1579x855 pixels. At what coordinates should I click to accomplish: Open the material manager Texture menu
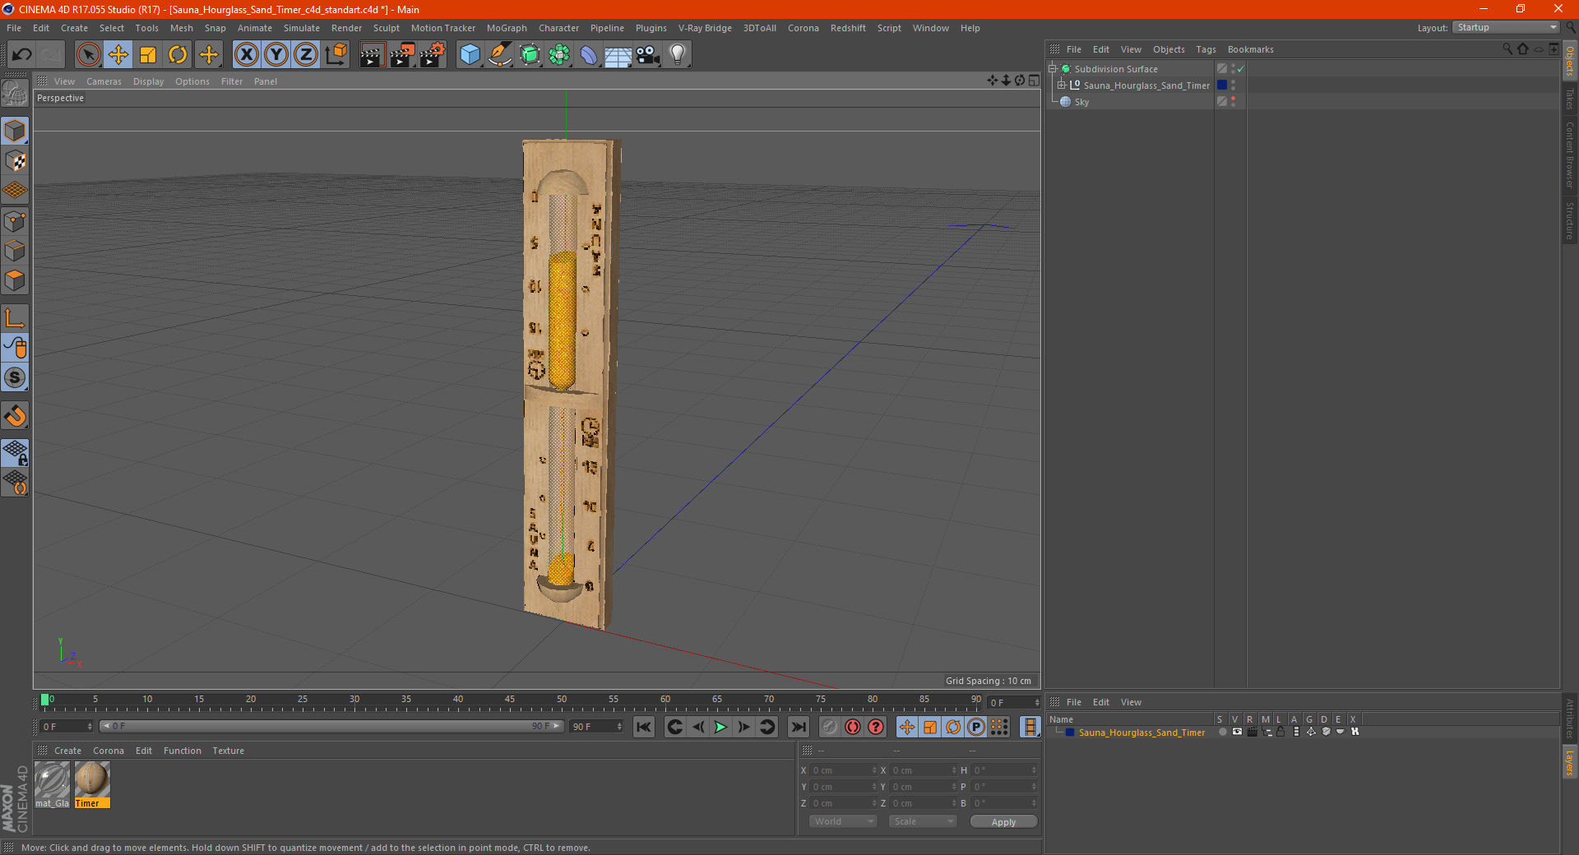click(x=228, y=751)
